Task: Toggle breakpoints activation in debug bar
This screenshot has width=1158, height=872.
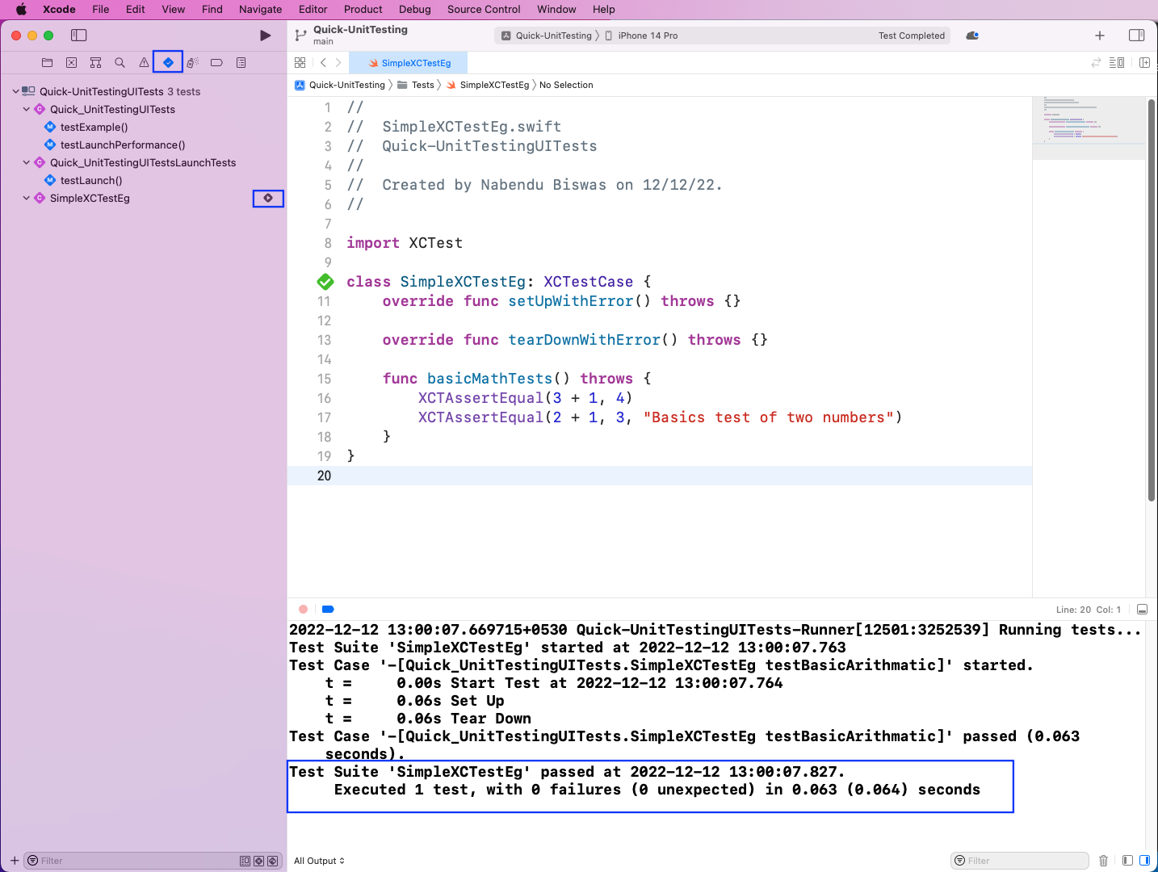Action: (x=328, y=610)
